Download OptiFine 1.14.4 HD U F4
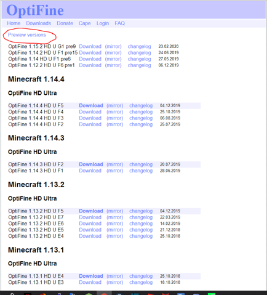The image size is (267, 295). point(90,112)
